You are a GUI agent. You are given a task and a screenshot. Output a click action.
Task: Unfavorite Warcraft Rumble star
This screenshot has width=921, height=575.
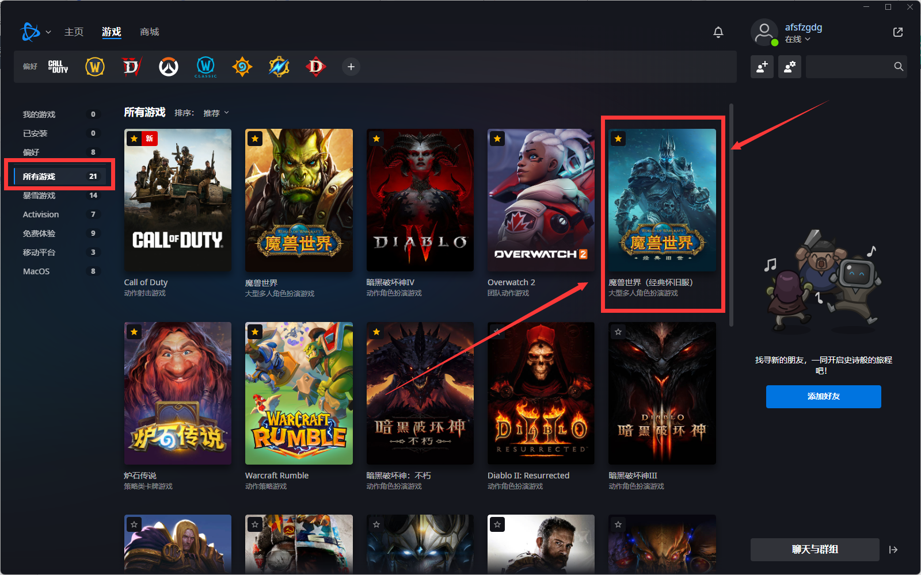click(x=255, y=332)
